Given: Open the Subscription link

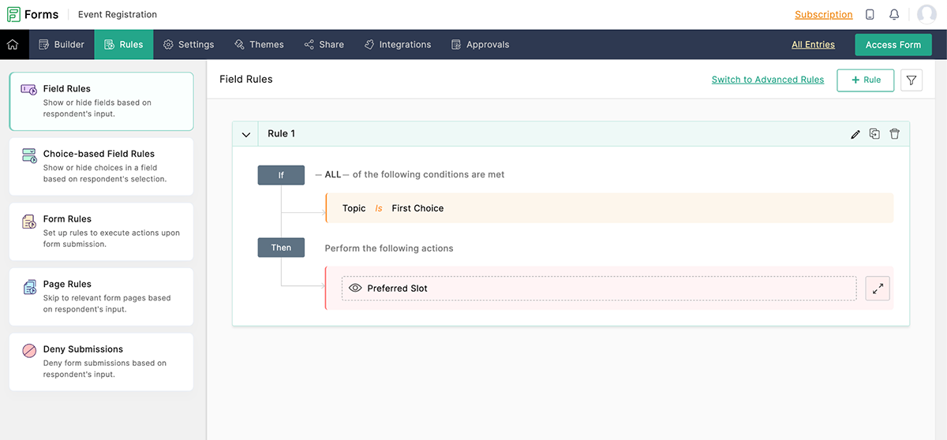Looking at the screenshot, I should click(823, 15).
